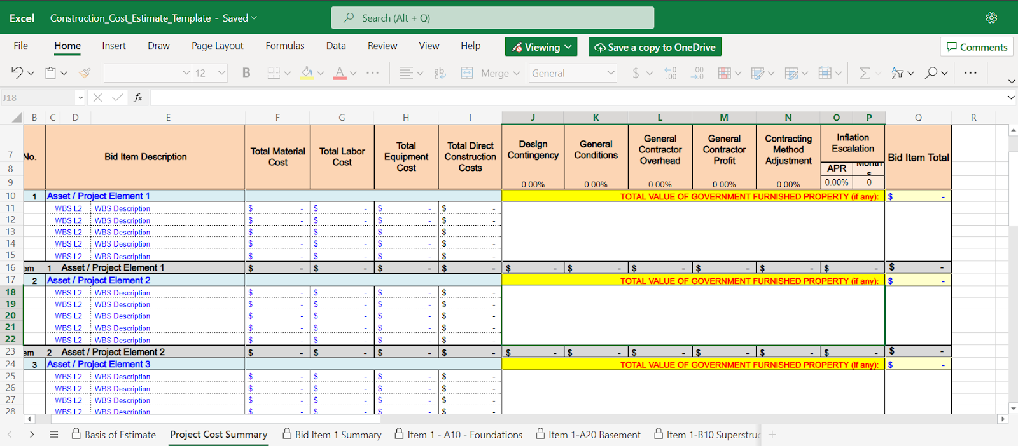The height and width of the screenshot is (446, 1018).
Task: Click the Format Painter icon
Action: coord(84,73)
